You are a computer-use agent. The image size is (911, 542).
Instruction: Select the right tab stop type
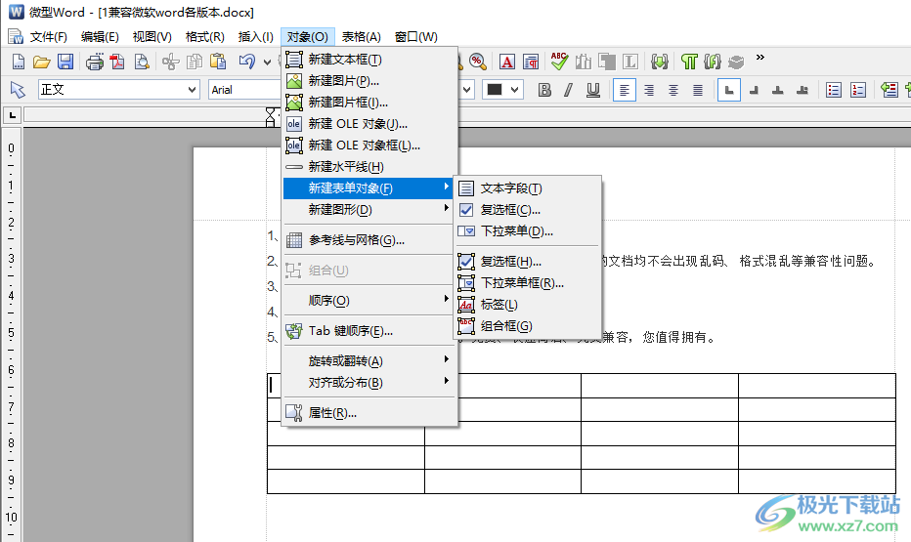755,90
